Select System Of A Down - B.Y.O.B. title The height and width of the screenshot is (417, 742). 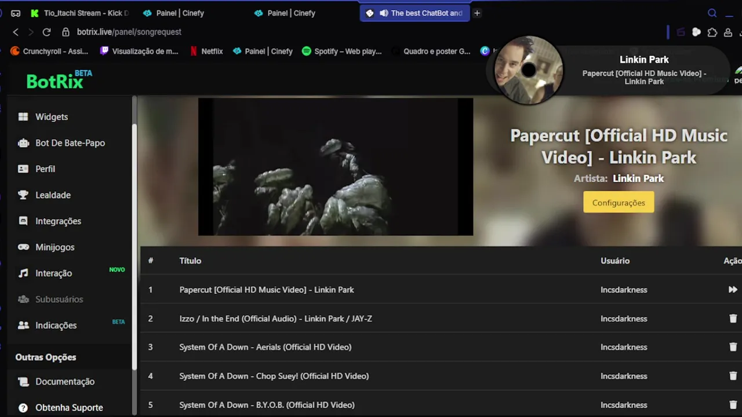tap(267, 405)
